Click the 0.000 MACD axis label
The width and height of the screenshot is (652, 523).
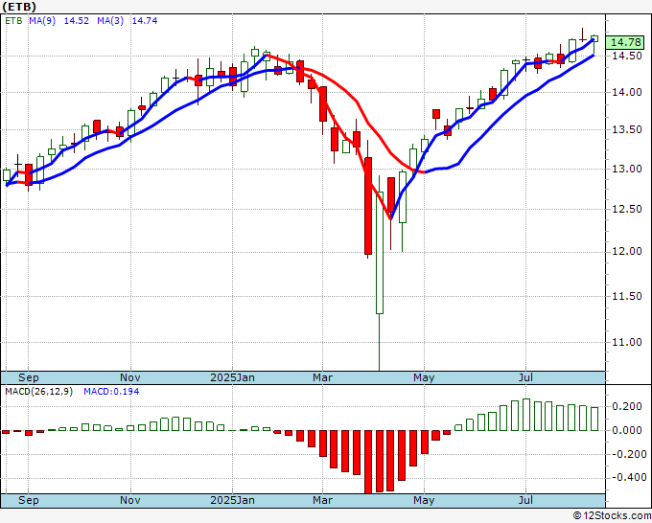click(627, 430)
